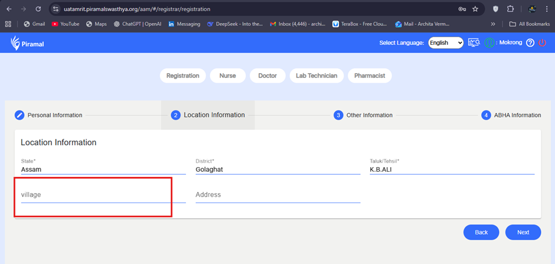Click the Next button

point(523,232)
